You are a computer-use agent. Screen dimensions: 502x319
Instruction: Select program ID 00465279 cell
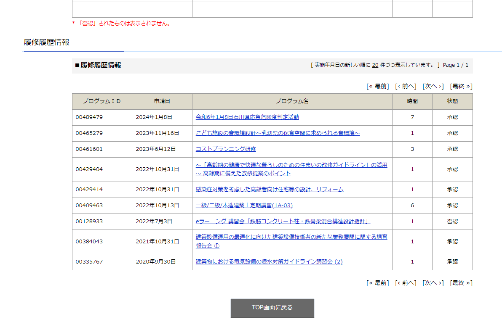[x=102, y=133]
